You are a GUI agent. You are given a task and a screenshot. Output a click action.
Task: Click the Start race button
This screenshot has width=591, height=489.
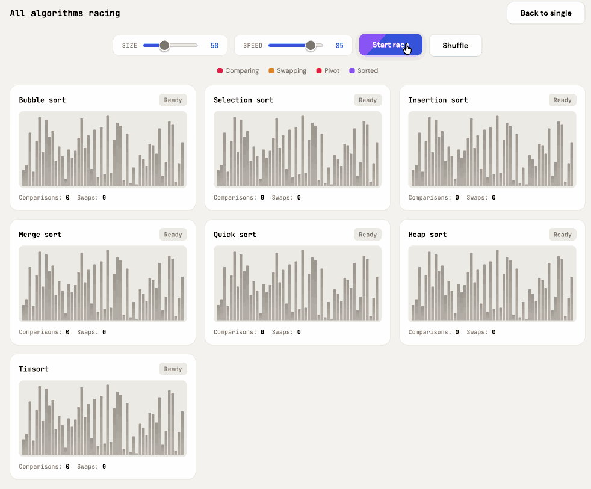point(391,45)
